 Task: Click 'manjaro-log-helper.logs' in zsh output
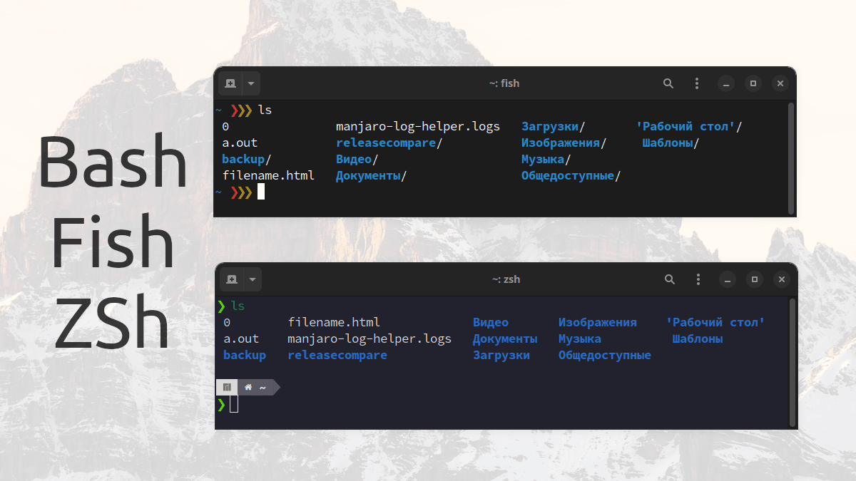[370, 339]
